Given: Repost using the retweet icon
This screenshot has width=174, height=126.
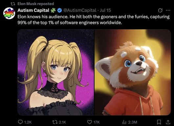Looking at the screenshot, I should point(55,122).
